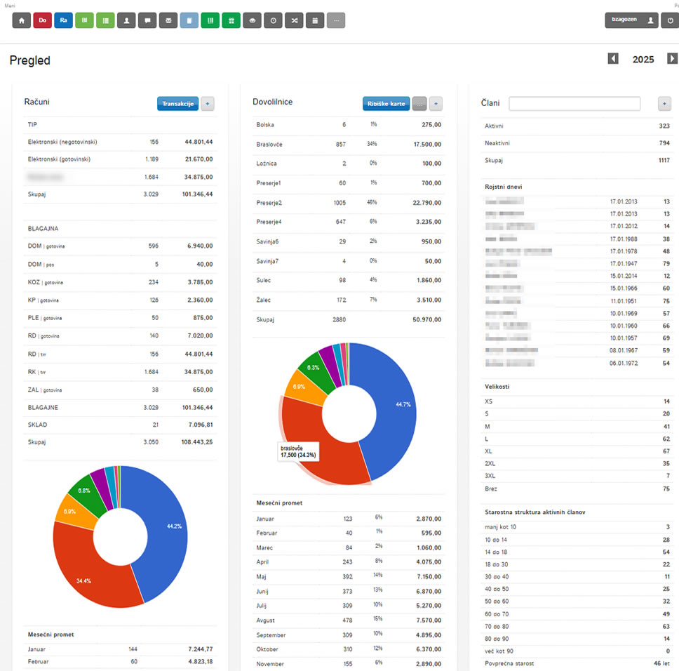
Task: Open the green Bl module button
Action: [x=84, y=20]
